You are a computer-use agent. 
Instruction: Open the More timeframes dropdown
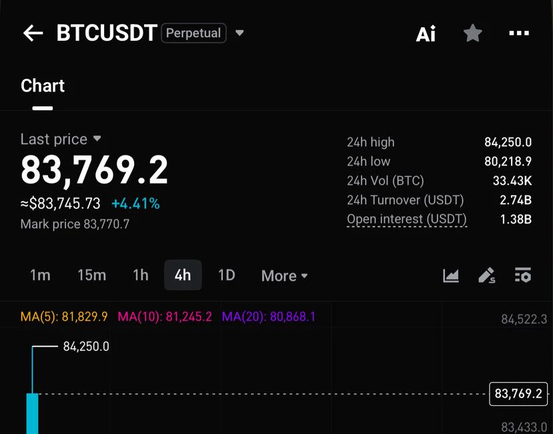point(284,276)
